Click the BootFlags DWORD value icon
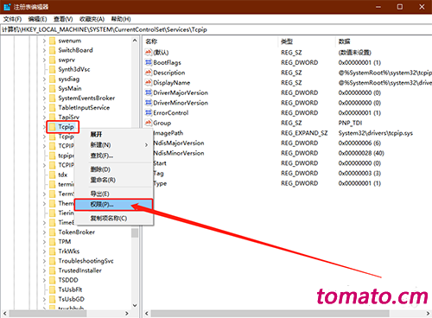 [148, 62]
